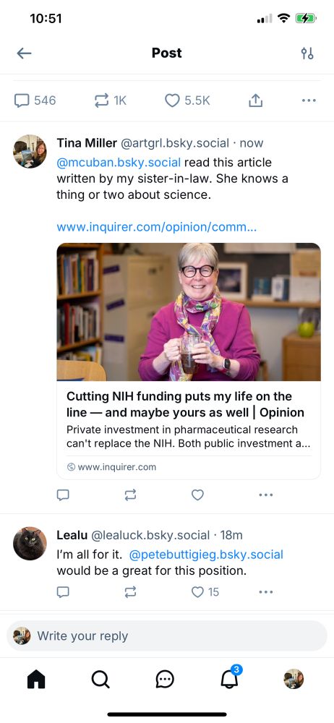
Task: Like Lealu's reply with 15 likes
Action: click(205, 592)
